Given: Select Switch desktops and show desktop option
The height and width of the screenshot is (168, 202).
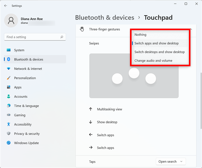Looking at the screenshot, I should pos(160,52).
